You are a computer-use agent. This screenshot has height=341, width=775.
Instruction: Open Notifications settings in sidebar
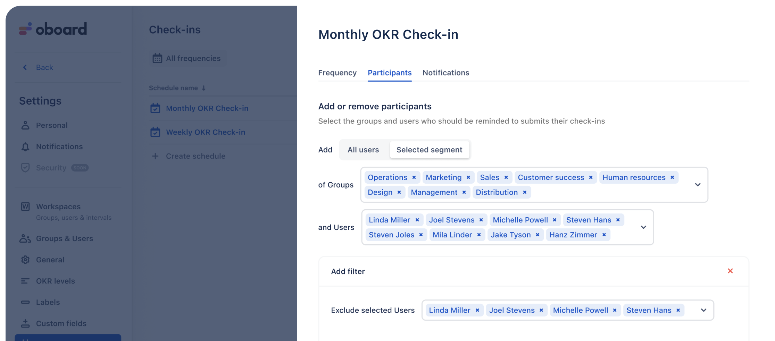tap(59, 147)
